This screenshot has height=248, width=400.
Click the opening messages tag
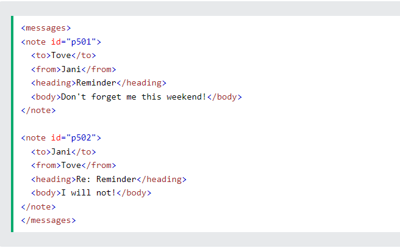[x=46, y=28]
